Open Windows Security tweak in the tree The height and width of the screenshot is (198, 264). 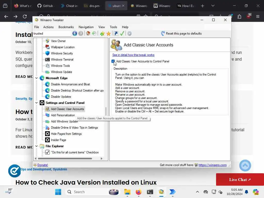point(62,53)
